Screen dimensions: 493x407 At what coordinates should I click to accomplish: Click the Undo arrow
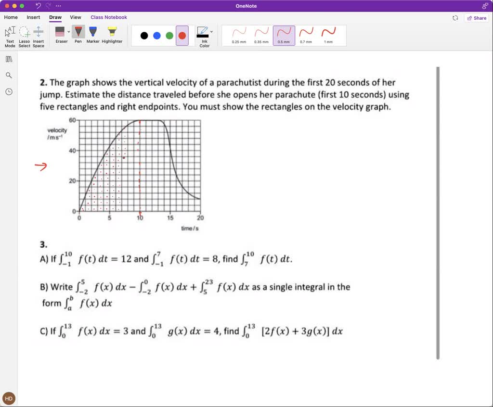[x=38, y=5]
